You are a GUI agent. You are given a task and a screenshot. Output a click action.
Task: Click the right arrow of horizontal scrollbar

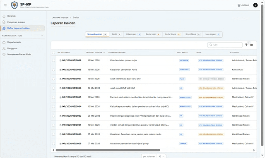point(254,150)
